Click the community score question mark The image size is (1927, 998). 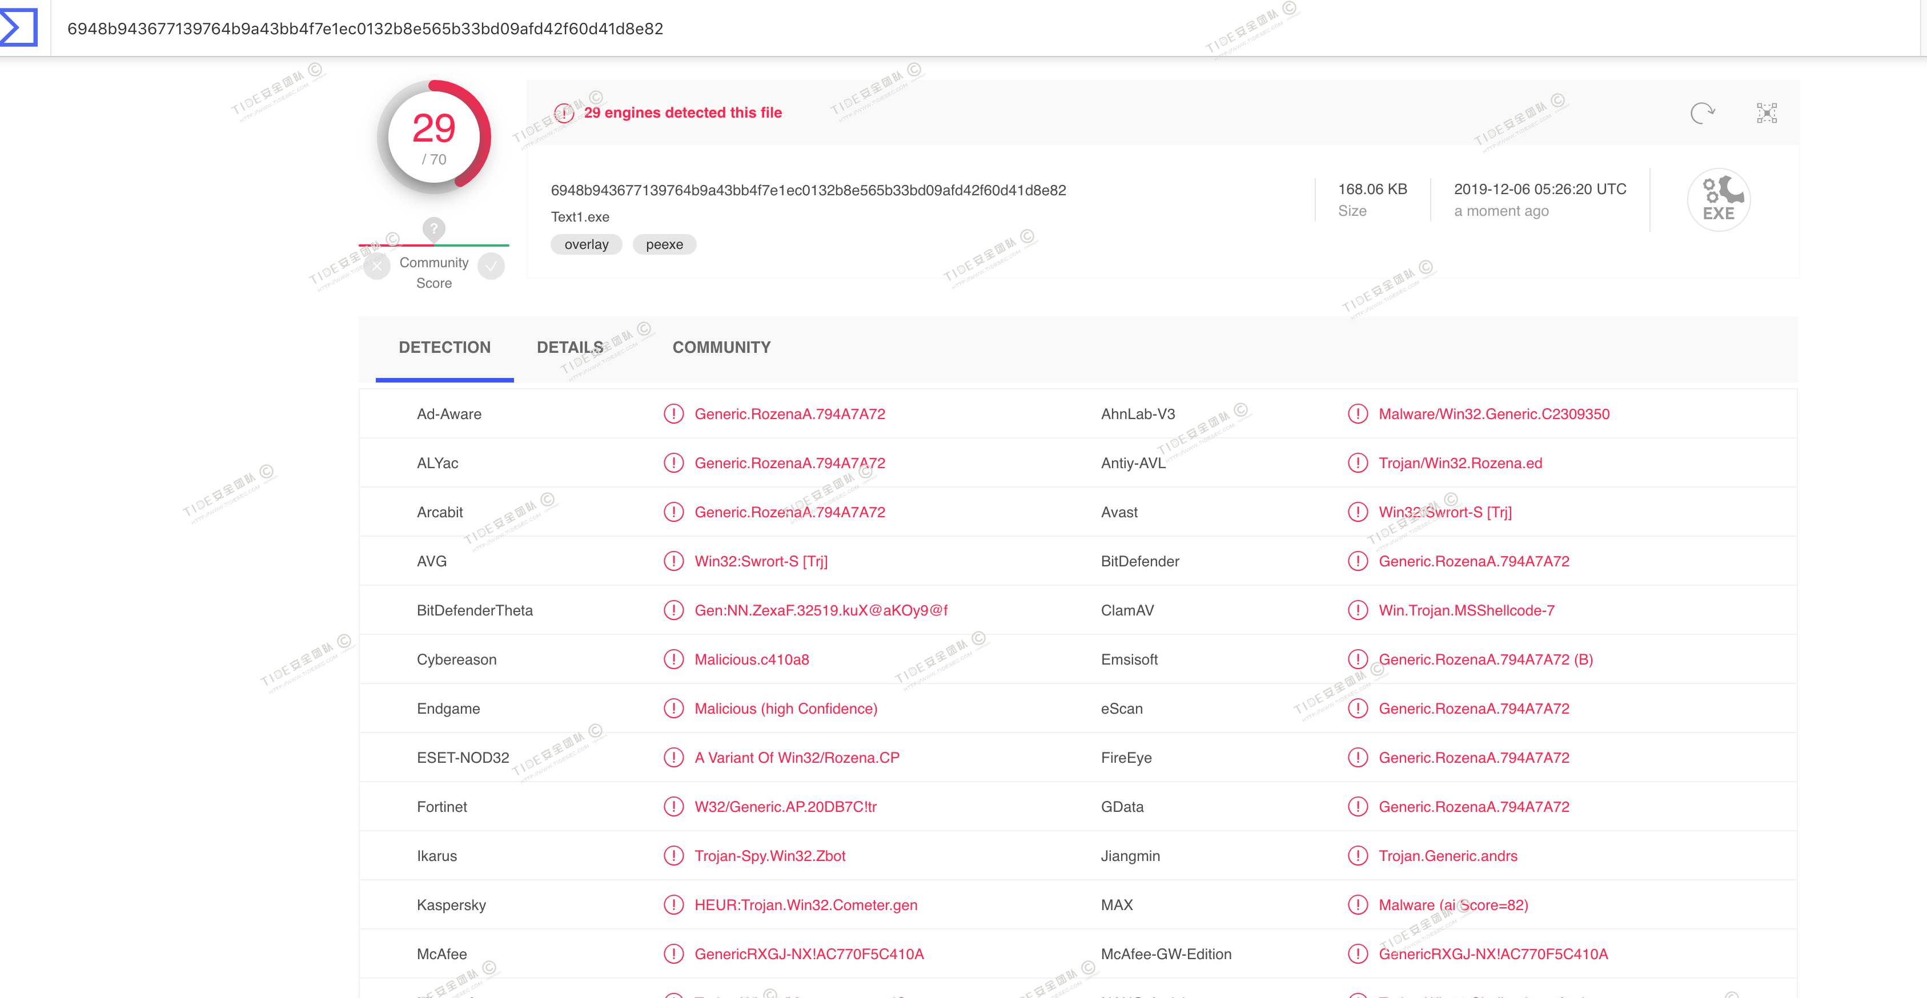[434, 228]
